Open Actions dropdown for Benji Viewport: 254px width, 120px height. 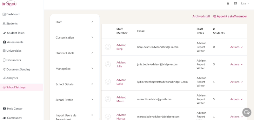pos(236,47)
